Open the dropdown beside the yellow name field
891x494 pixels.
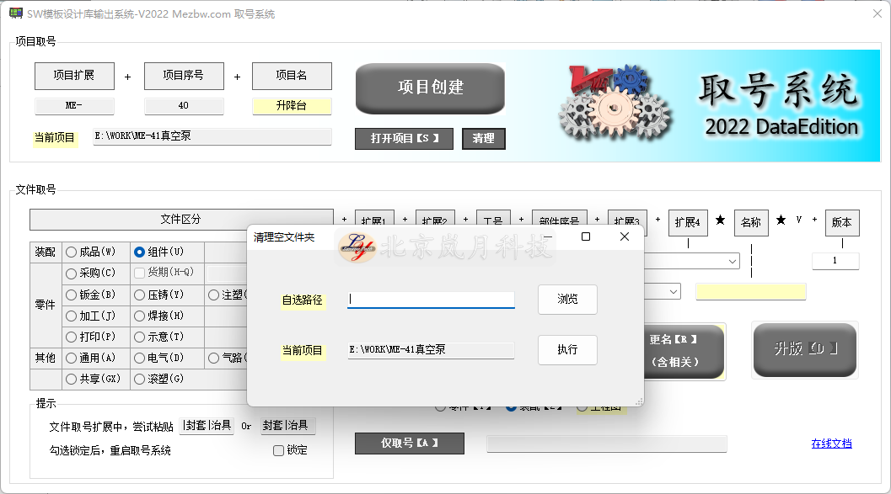tap(674, 291)
